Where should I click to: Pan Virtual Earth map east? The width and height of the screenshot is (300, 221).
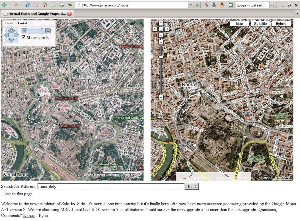click(17, 35)
